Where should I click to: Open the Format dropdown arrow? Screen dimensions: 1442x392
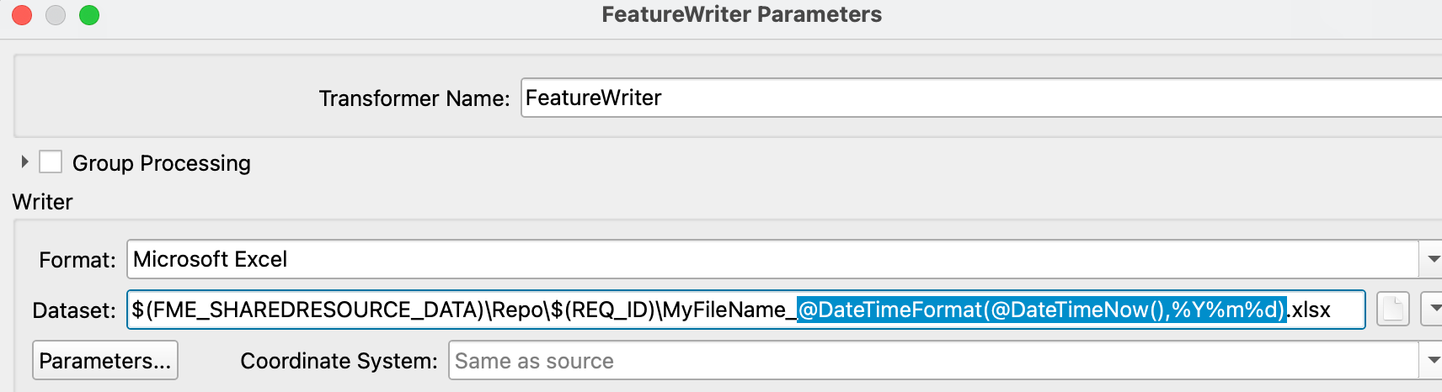click(1433, 259)
